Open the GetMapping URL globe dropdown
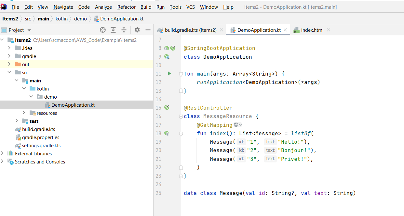404x216 pixels. coord(238,125)
